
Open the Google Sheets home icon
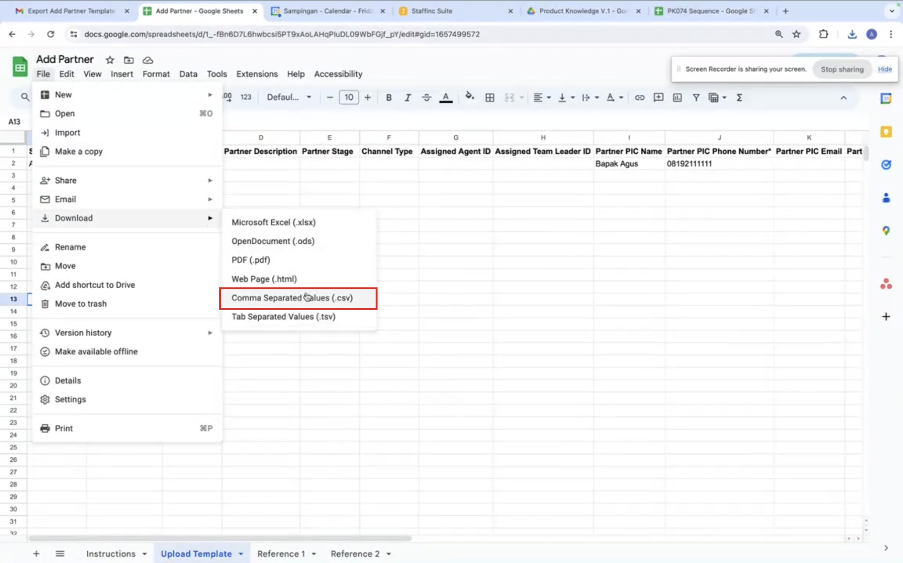point(19,67)
